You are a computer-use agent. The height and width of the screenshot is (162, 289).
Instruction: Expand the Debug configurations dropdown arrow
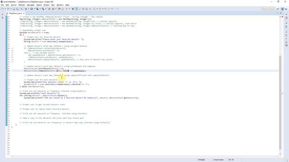click(28, 9)
